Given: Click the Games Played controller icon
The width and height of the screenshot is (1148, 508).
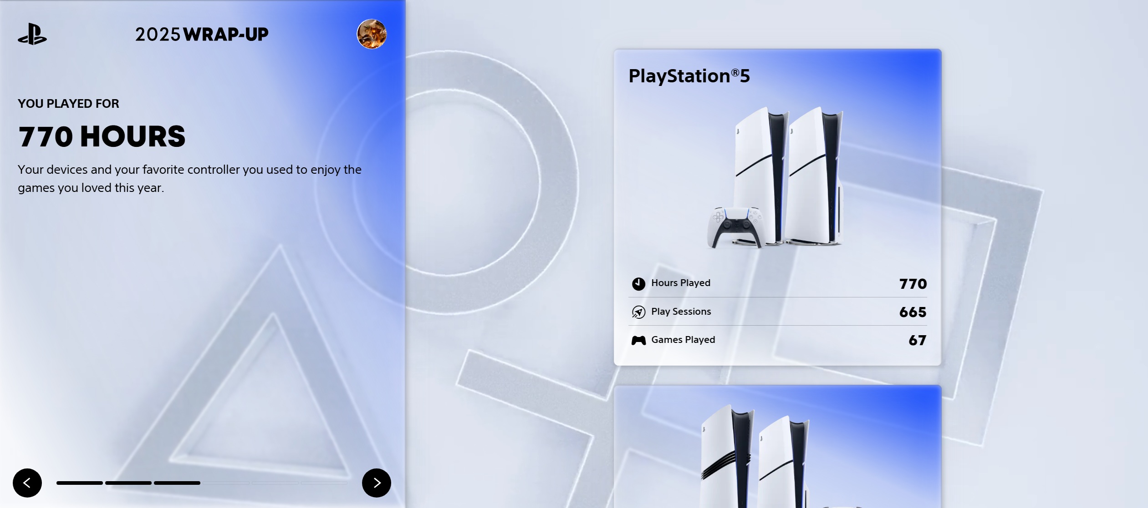Looking at the screenshot, I should click(638, 340).
